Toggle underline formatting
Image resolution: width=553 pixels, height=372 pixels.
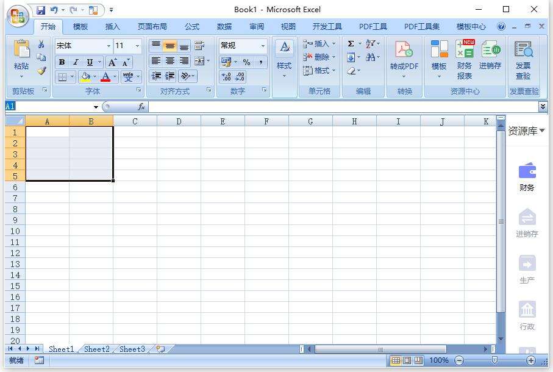click(90, 62)
